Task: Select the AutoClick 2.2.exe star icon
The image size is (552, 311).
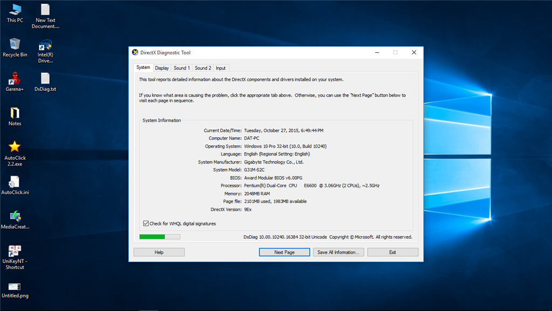Action: (15, 153)
